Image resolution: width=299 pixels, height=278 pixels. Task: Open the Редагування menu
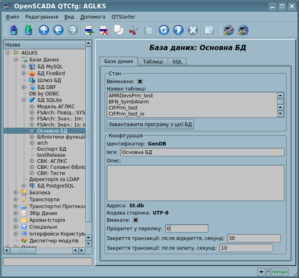pos(42,17)
